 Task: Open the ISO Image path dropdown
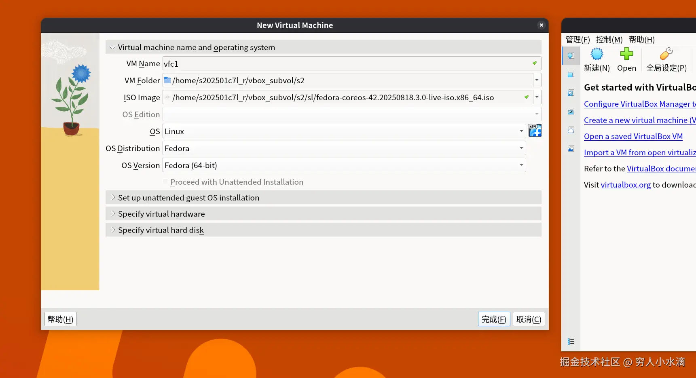pyautogui.click(x=537, y=97)
